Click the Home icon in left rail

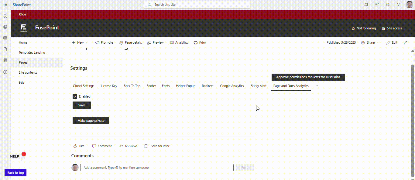tap(5, 16)
